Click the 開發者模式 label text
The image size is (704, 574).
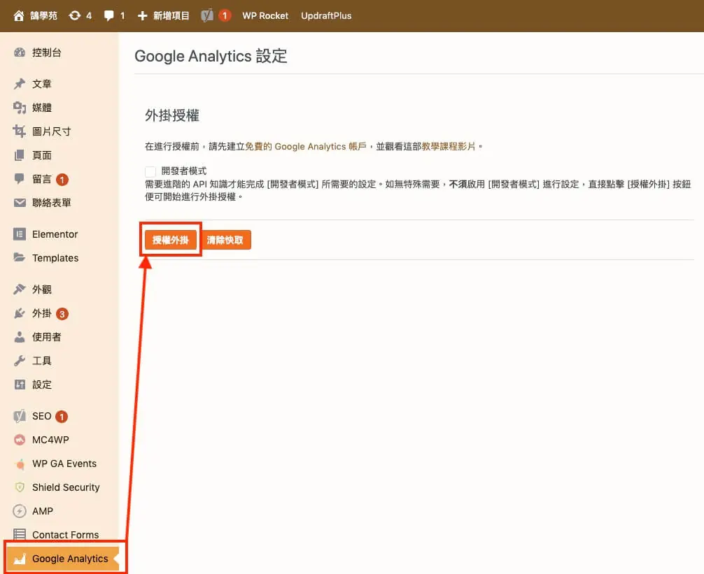point(183,171)
